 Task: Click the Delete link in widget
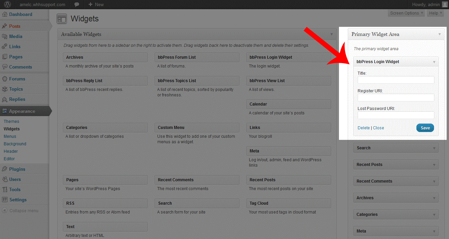pyautogui.click(x=363, y=128)
